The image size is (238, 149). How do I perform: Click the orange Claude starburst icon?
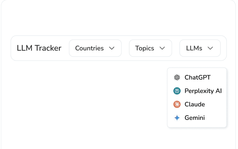click(x=177, y=104)
